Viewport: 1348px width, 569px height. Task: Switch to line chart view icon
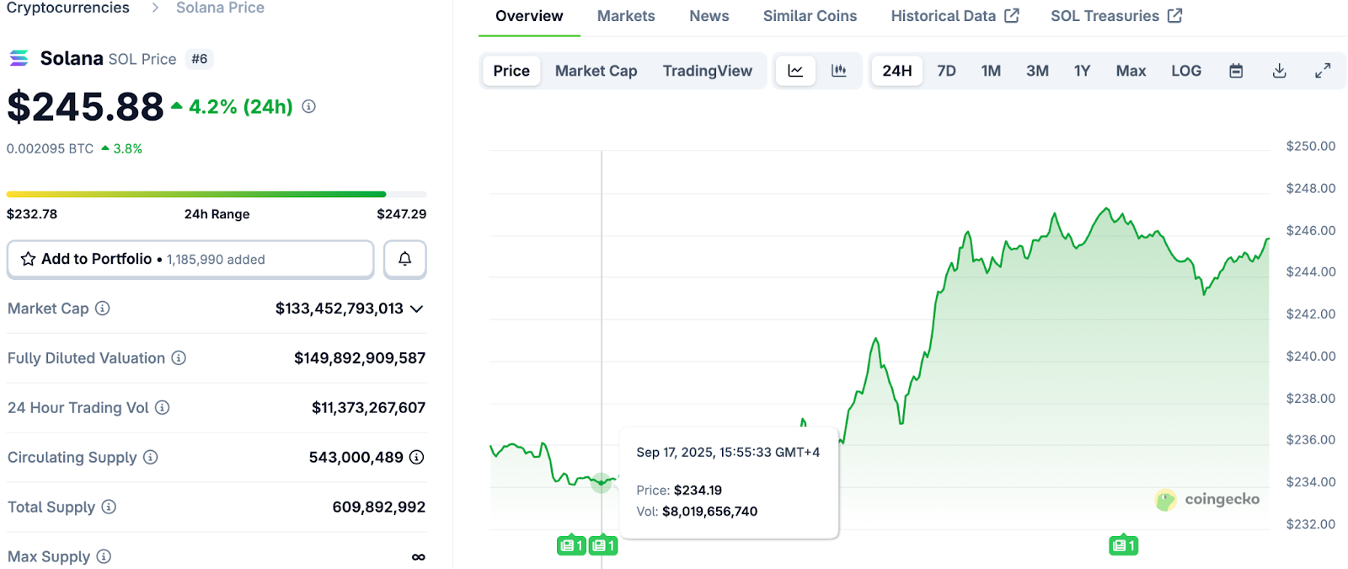[x=795, y=71]
